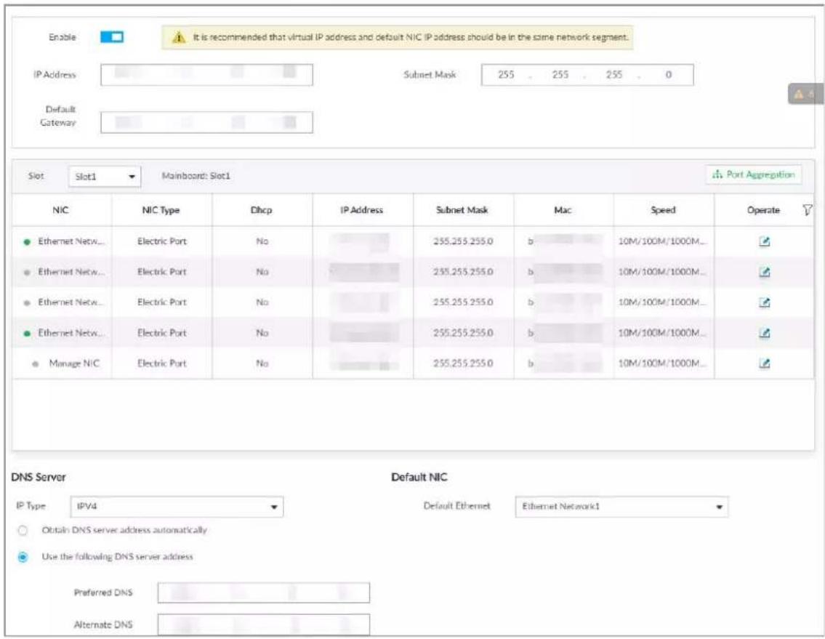Click the Speed column header
825x639 pixels.
663,210
